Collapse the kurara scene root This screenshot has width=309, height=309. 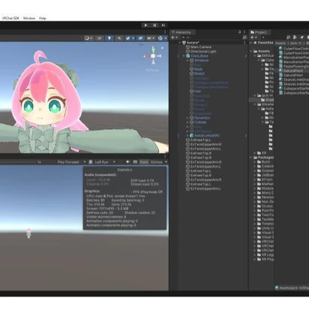180,43
